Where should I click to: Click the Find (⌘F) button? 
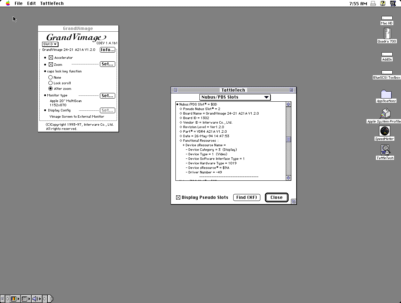point(247,197)
